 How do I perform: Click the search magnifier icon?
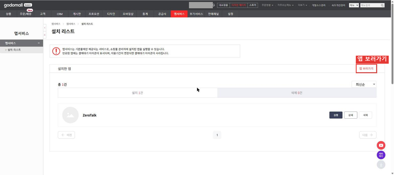coord(382,5)
